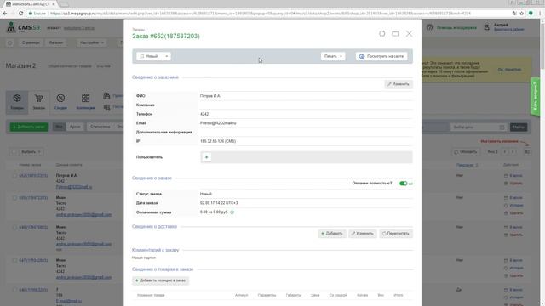The image size is (545, 306).
Task: Open the calendar icon in date field
Action: 502,127
